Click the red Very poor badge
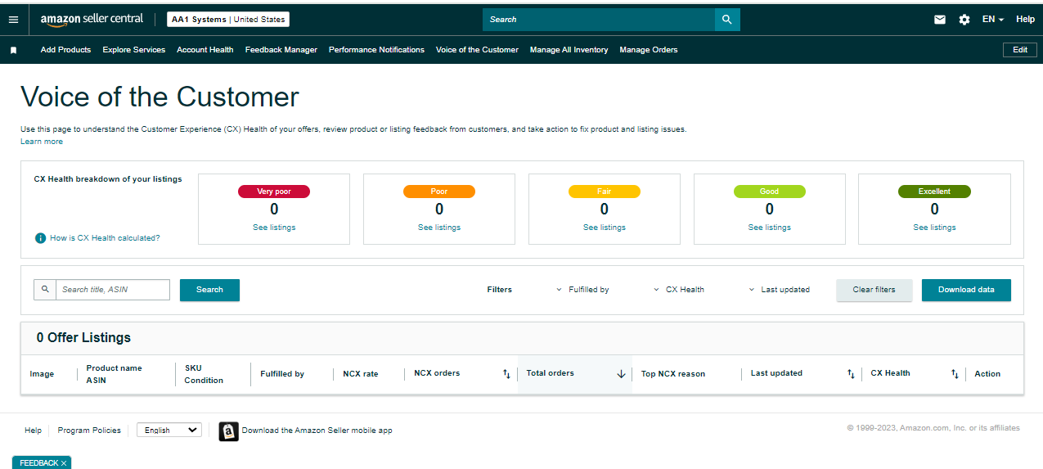Image resolution: width=1043 pixels, height=469 pixels. 274,192
